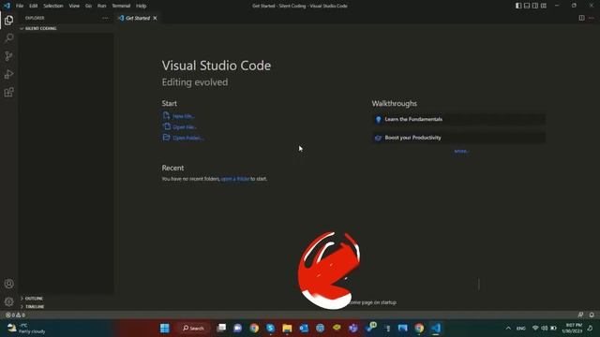Open the Accounts menu icon

point(8,284)
